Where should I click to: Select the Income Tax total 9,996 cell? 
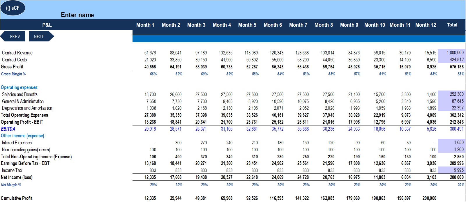(x=451, y=170)
